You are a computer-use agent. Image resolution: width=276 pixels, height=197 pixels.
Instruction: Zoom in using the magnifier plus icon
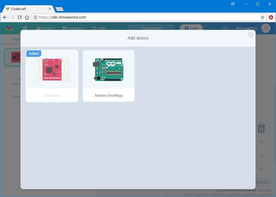pos(261,142)
